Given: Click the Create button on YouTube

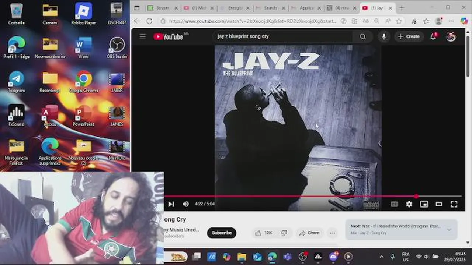Looking at the screenshot, I should click(x=409, y=36).
